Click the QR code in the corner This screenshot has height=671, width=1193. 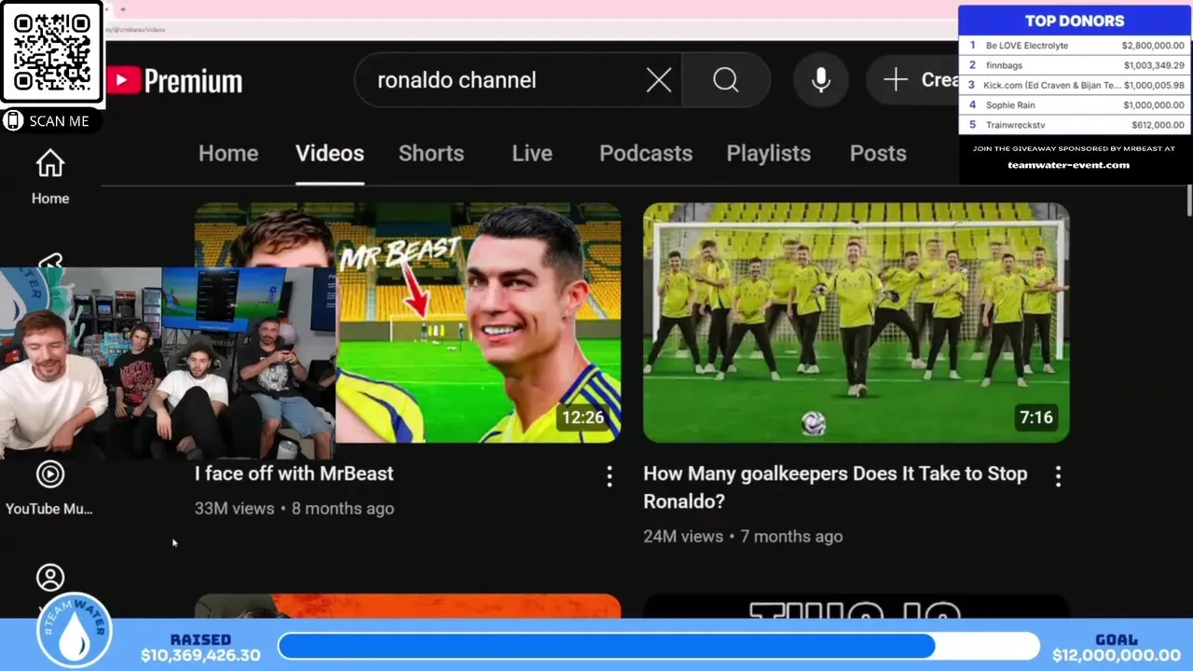52,52
